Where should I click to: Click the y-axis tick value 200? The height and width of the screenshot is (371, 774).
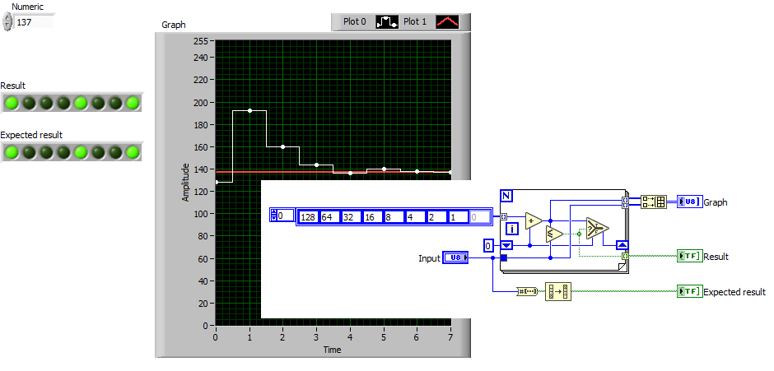201,103
